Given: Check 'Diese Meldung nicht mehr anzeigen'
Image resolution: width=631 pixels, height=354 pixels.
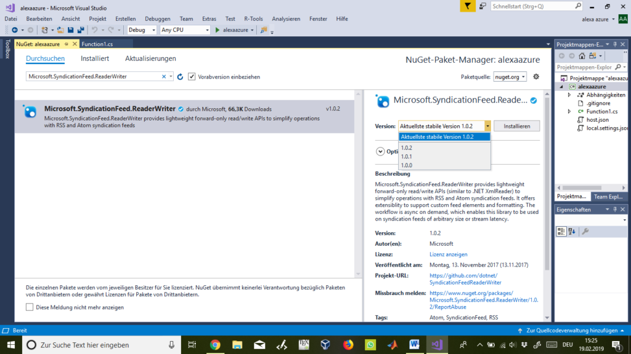Looking at the screenshot, I should (x=30, y=307).
